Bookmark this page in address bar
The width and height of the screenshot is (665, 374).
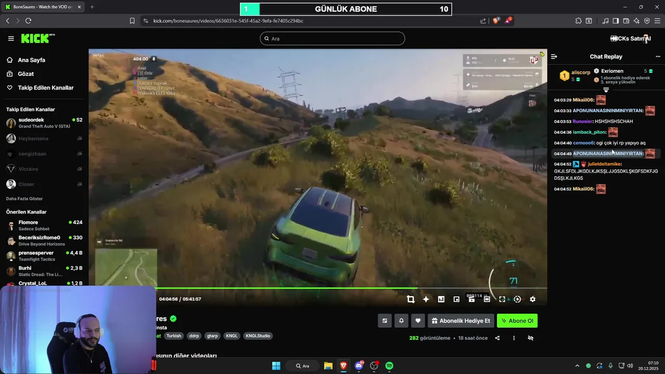(x=132, y=21)
